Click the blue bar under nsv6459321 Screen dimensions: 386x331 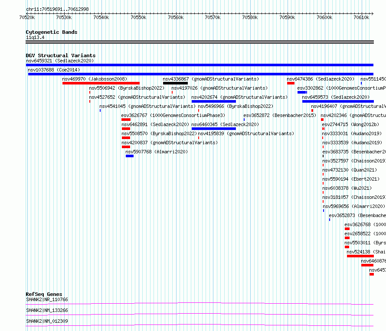[x=200, y=65]
